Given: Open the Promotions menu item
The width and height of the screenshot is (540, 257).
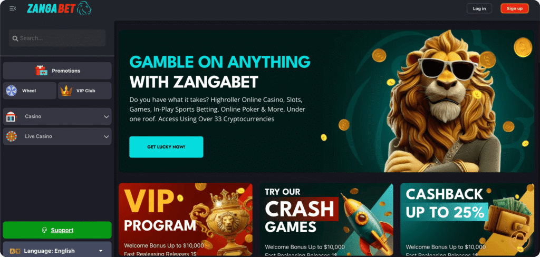Looking at the screenshot, I should [57, 71].
